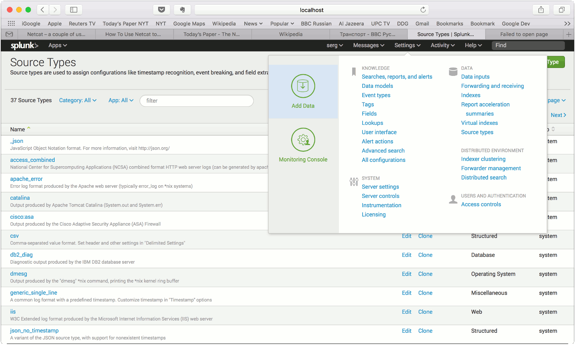
Task: Open All configurations
Action: (x=383, y=160)
